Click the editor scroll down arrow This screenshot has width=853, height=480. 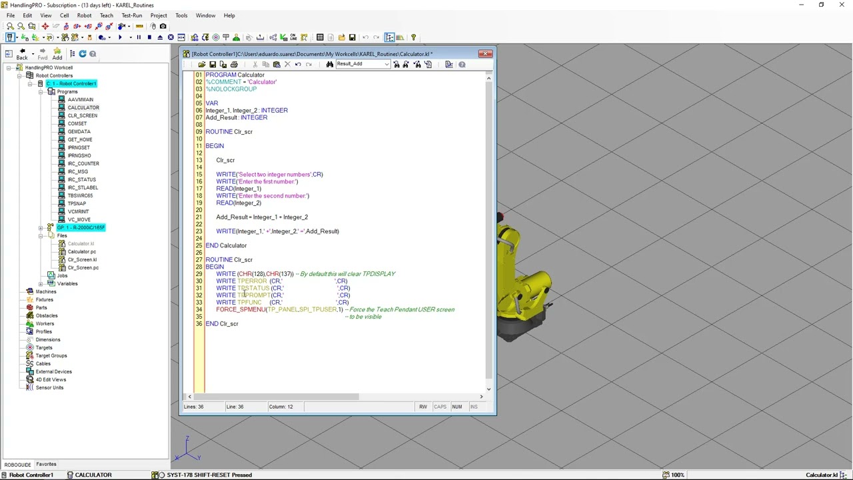(488, 388)
